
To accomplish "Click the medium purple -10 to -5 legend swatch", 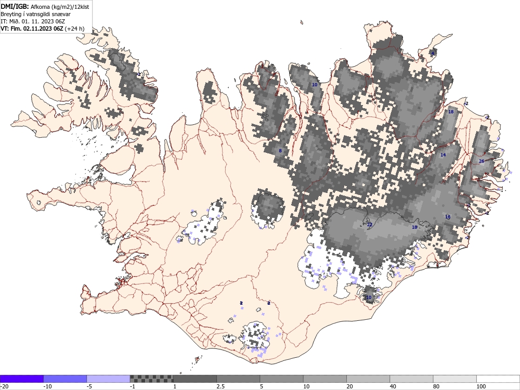I will tap(65, 379).
